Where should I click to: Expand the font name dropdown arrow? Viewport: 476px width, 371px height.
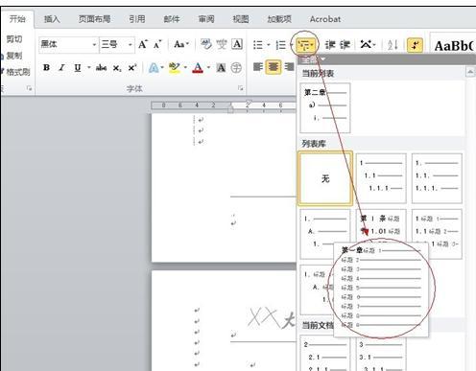[94, 44]
